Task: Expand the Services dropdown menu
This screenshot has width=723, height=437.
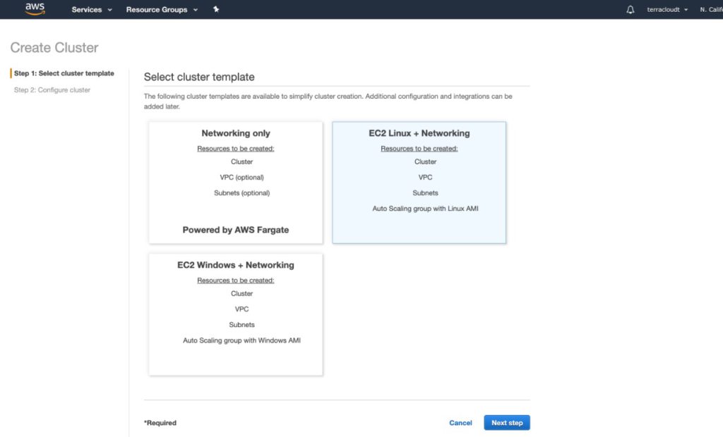Action: click(x=92, y=10)
